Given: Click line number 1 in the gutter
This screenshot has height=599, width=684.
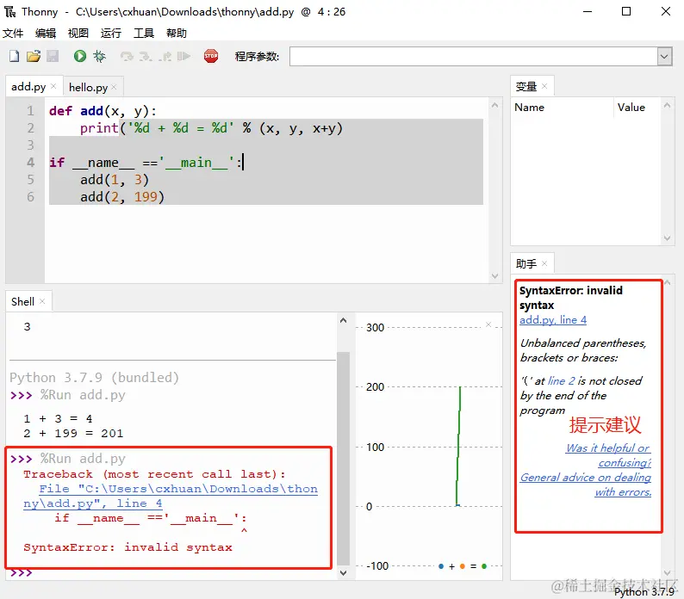Looking at the screenshot, I should [30, 111].
